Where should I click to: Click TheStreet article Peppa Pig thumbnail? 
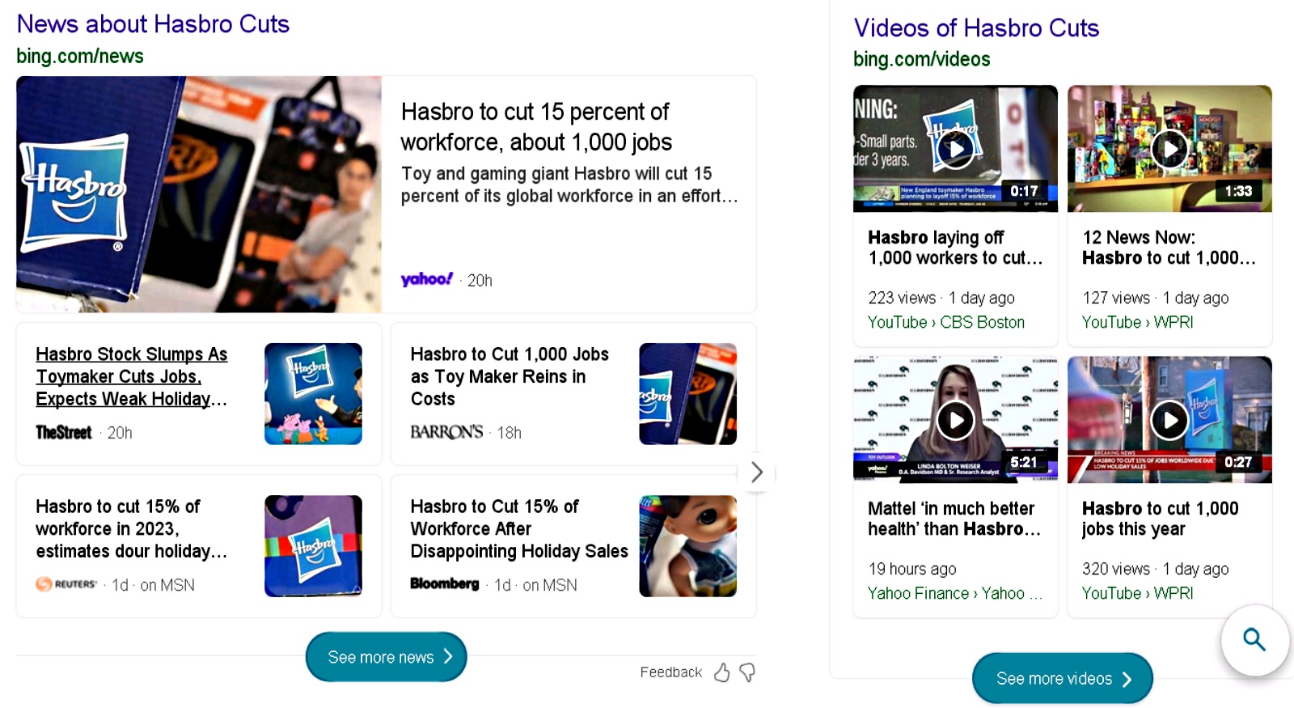click(313, 394)
